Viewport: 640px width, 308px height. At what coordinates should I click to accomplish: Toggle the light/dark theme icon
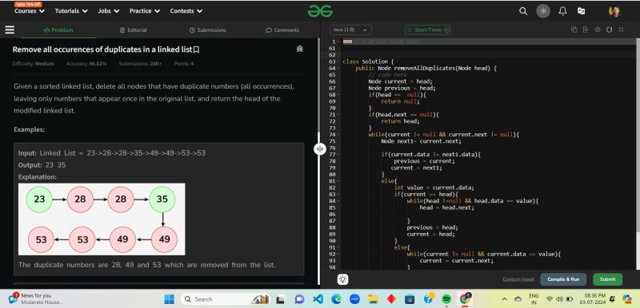click(x=543, y=11)
